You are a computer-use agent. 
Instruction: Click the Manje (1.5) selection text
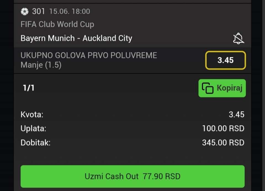coord(41,65)
